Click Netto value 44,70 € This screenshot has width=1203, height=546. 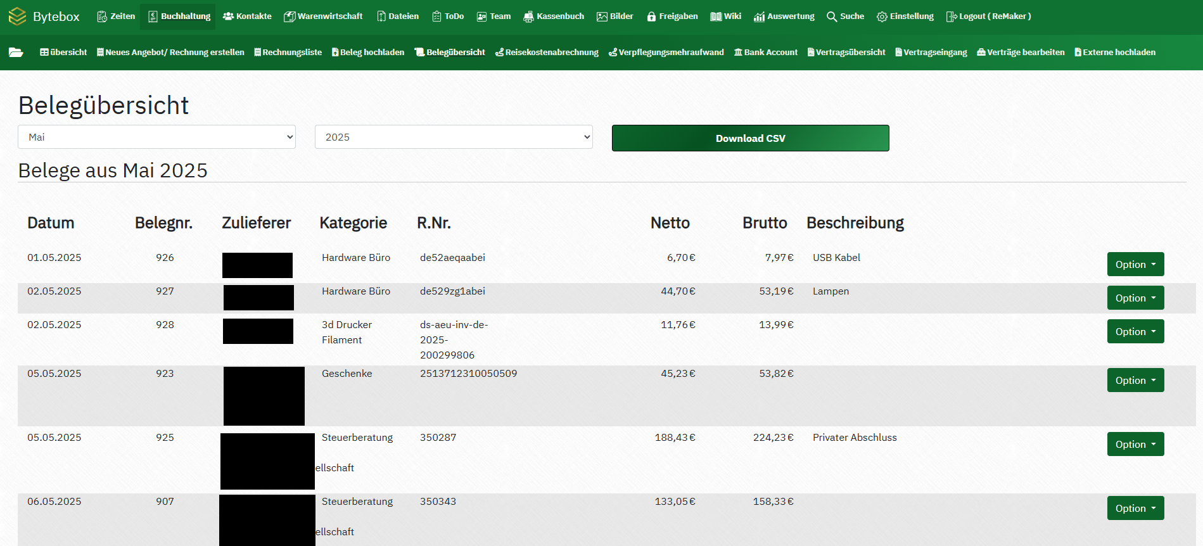pyautogui.click(x=678, y=291)
